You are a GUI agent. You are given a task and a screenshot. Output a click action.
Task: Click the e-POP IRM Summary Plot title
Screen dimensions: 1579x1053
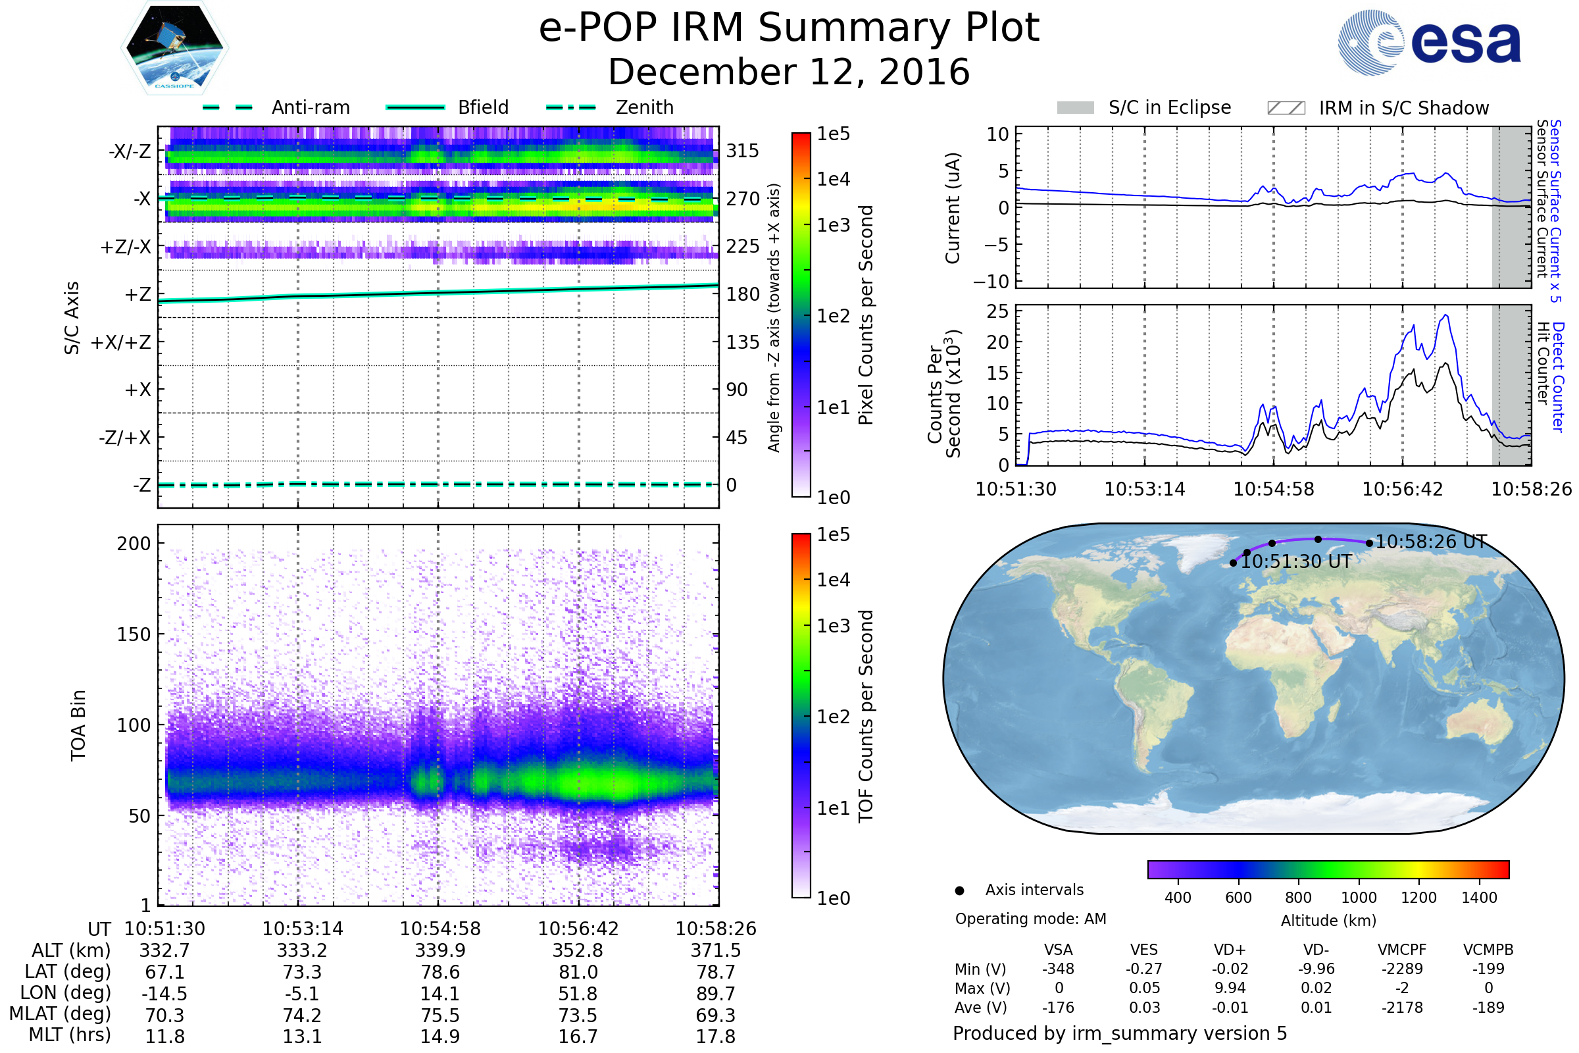(x=789, y=28)
